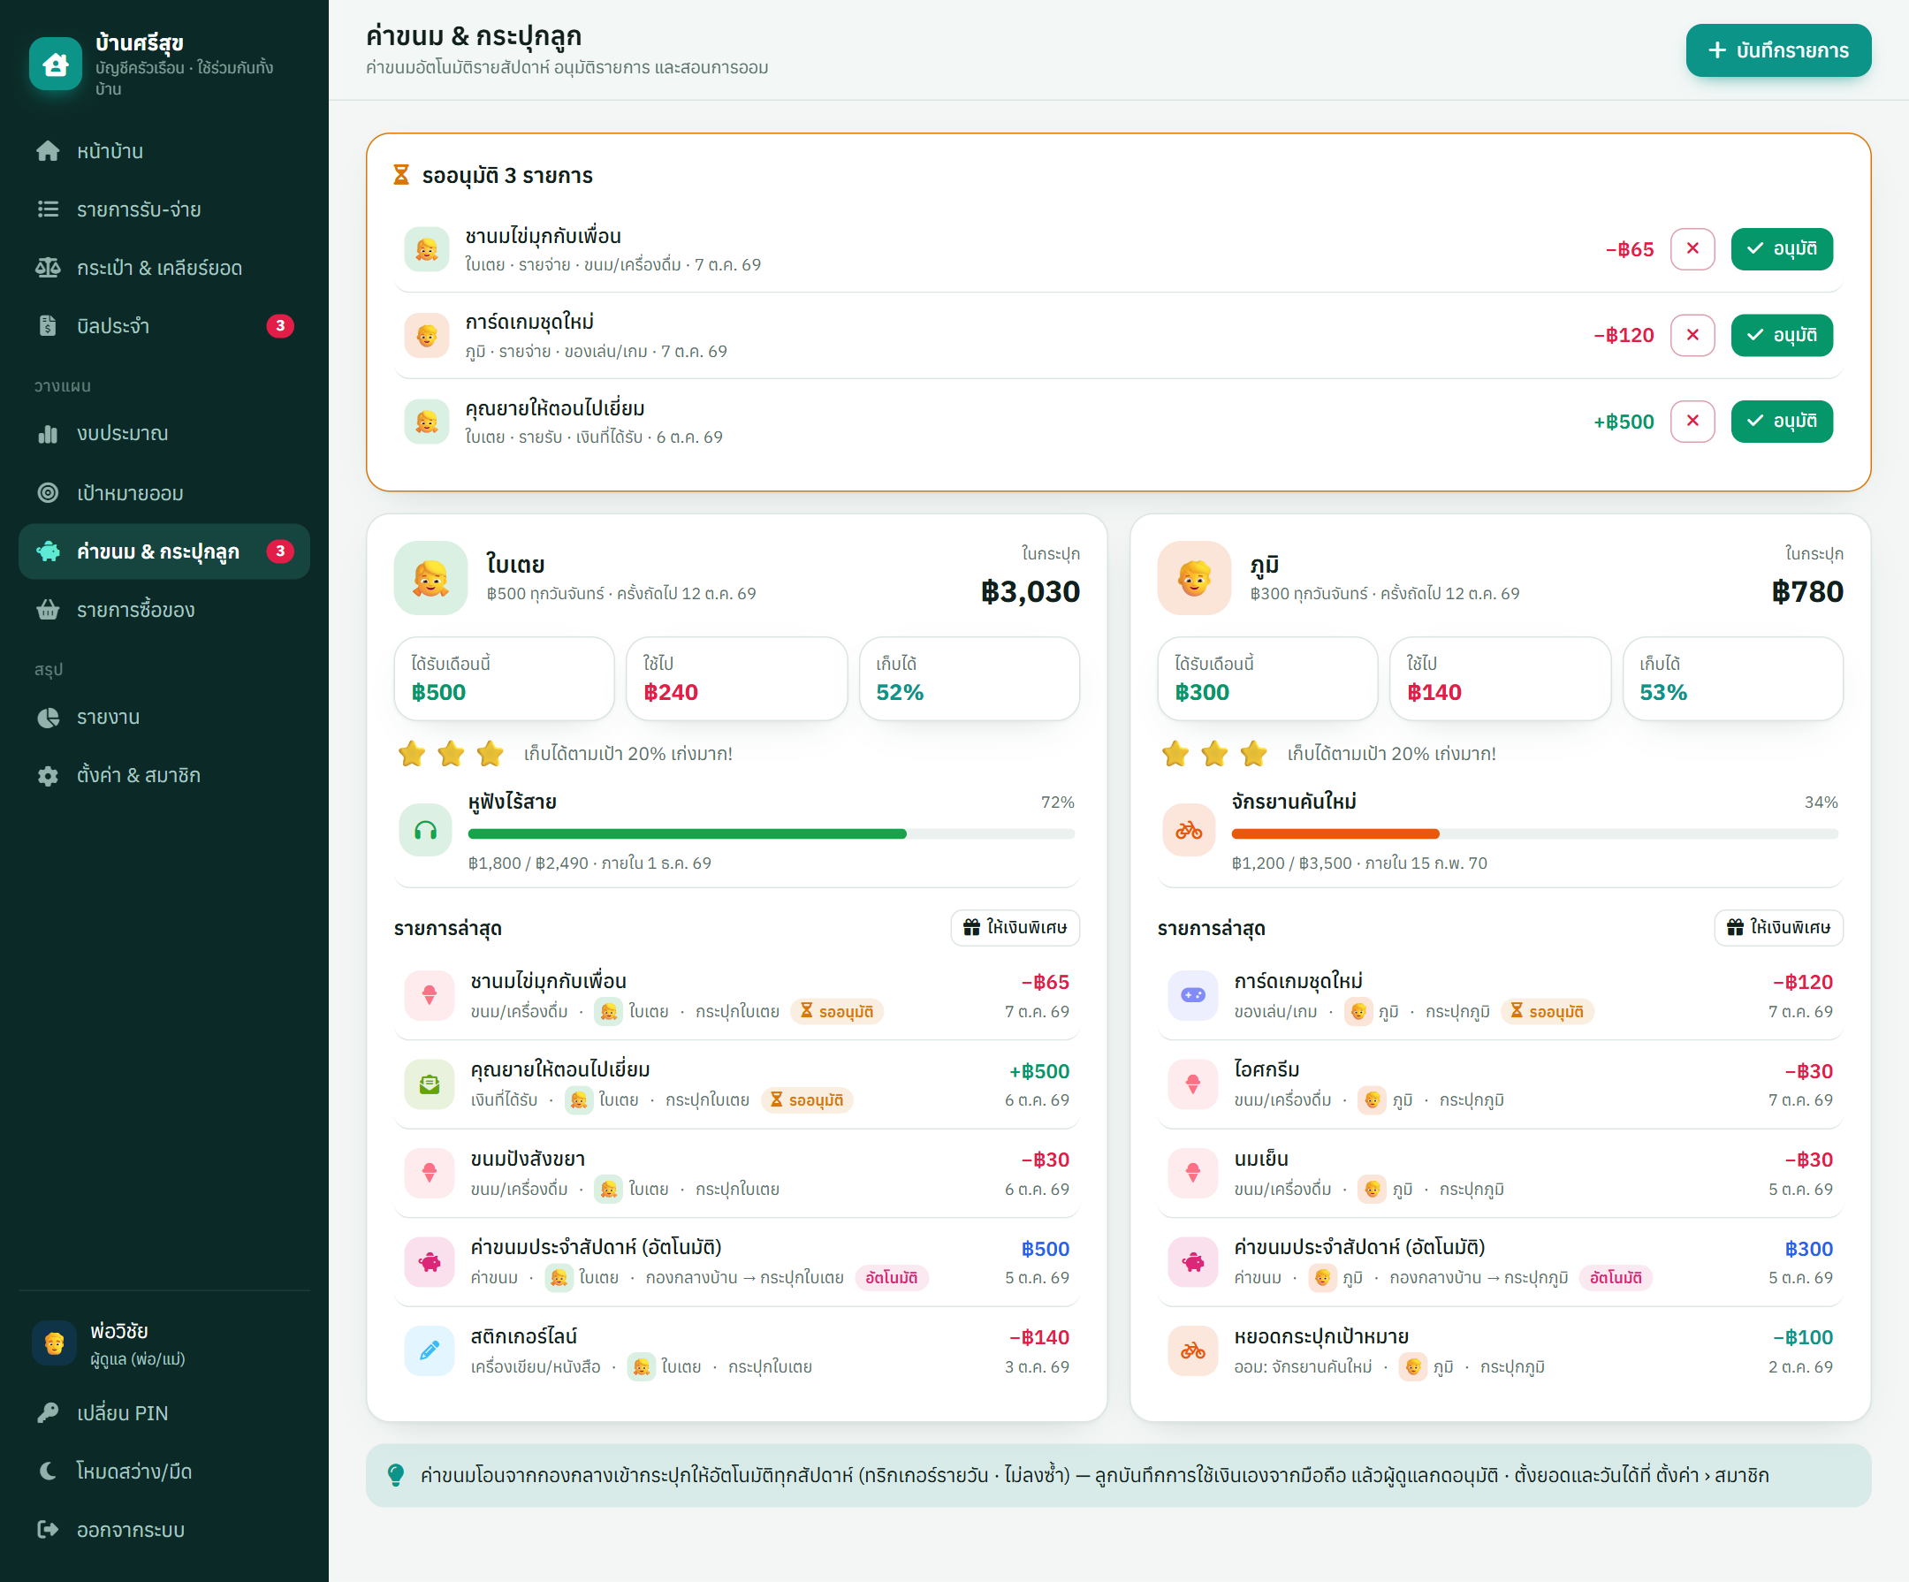Open บิลประจำ recurring bills
The image size is (1909, 1582).
click(x=164, y=325)
